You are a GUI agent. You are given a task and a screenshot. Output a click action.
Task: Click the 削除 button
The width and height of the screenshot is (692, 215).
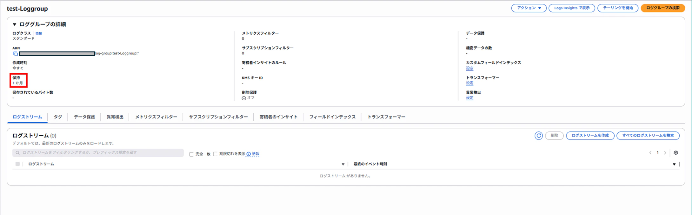coord(554,136)
